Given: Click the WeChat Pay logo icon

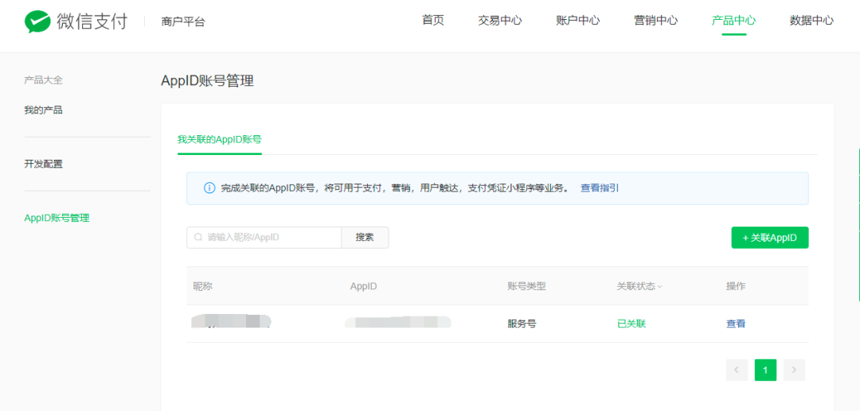Looking at the screenshot, I should point(37,22).
